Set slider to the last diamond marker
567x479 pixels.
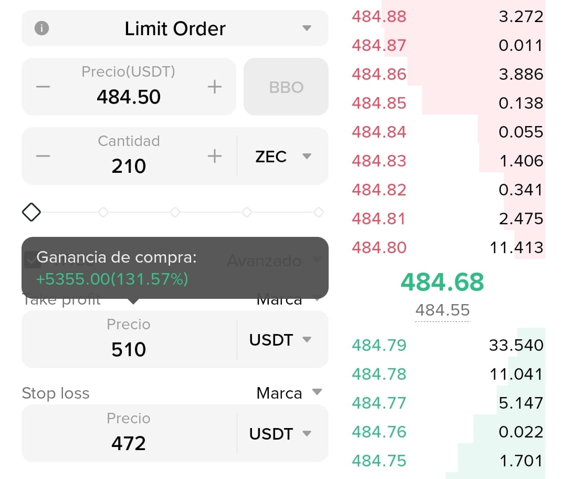click(x=319, y=212)
